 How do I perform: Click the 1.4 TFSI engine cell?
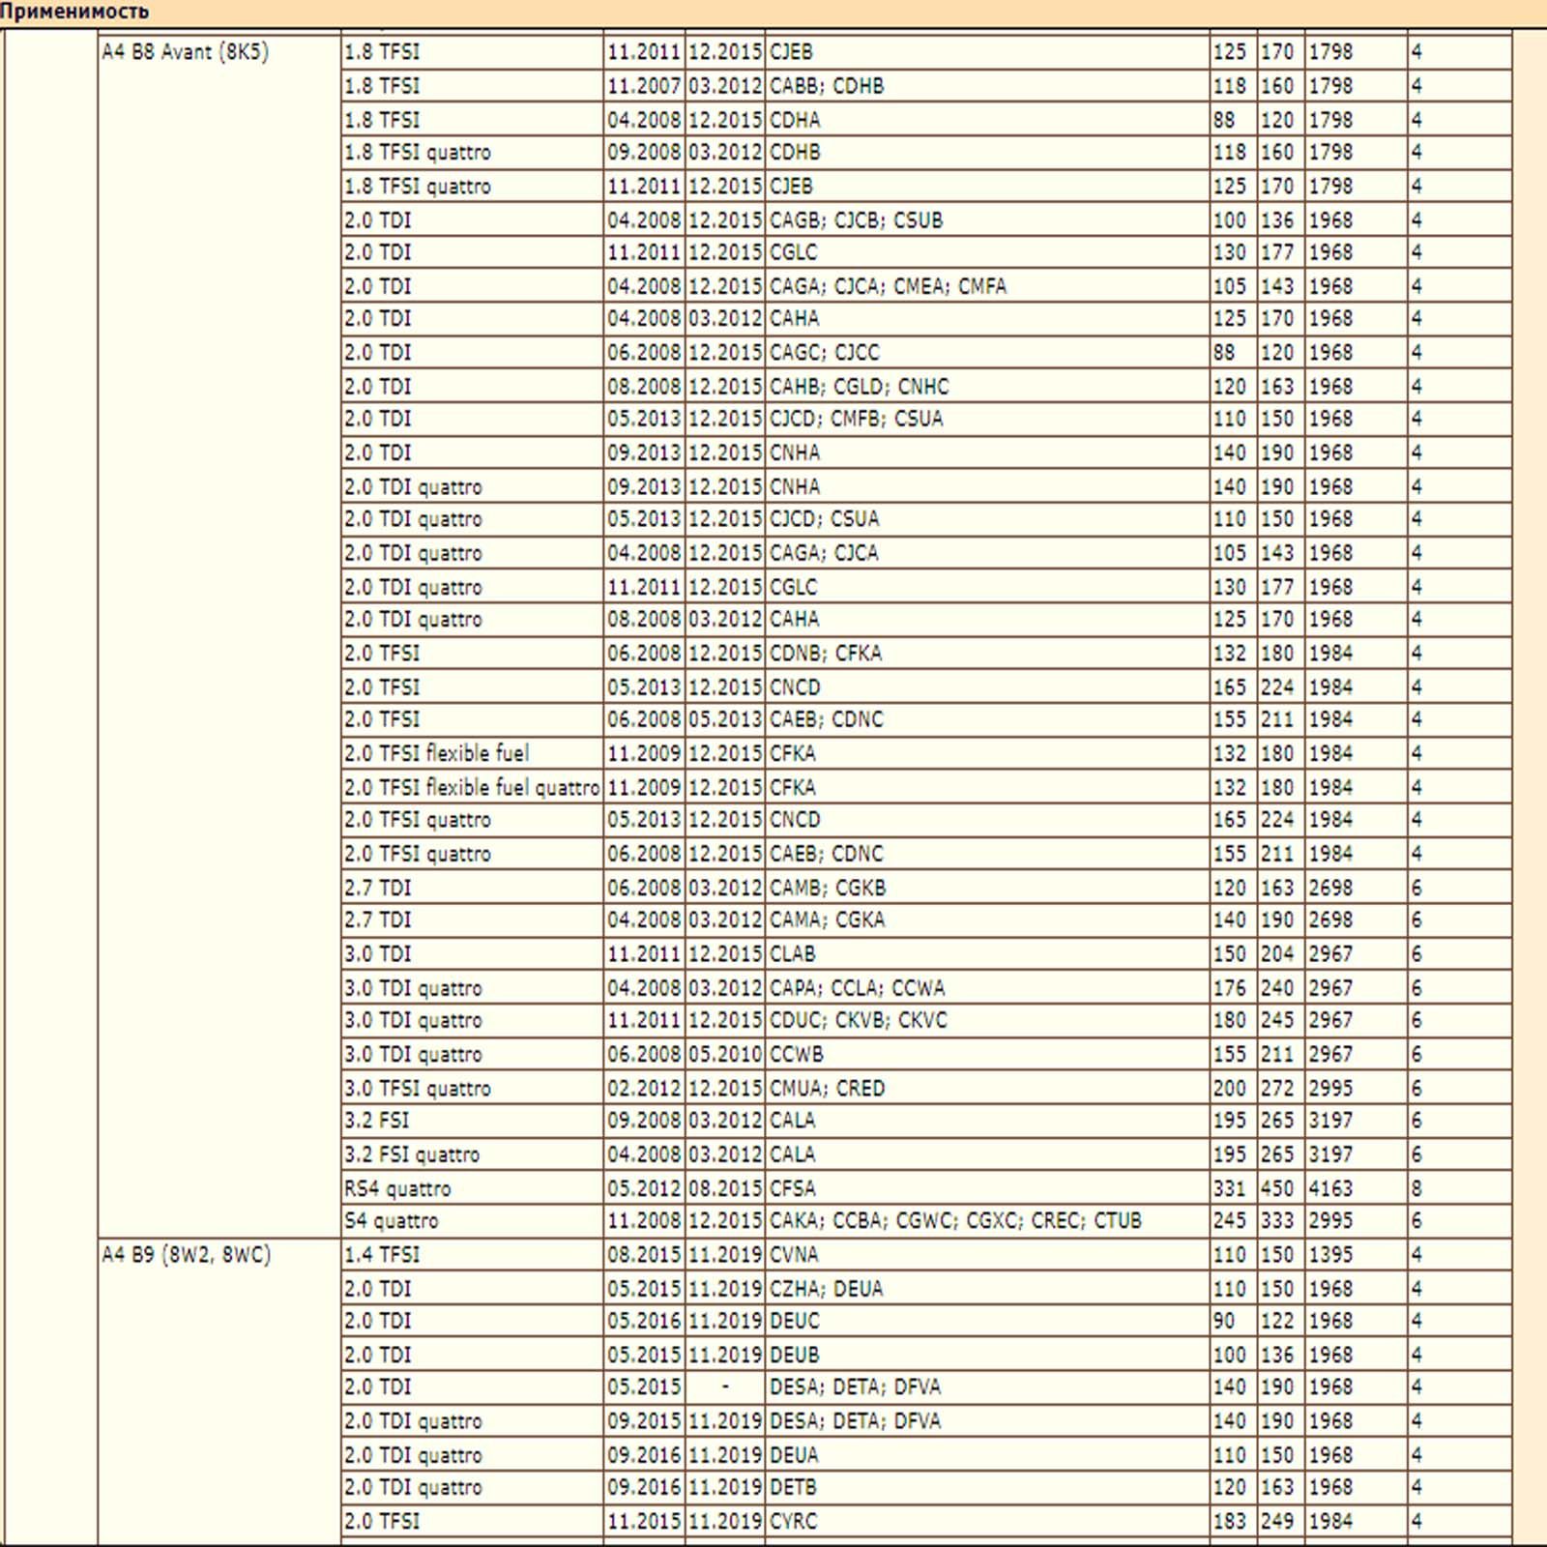pos(382,1255)
